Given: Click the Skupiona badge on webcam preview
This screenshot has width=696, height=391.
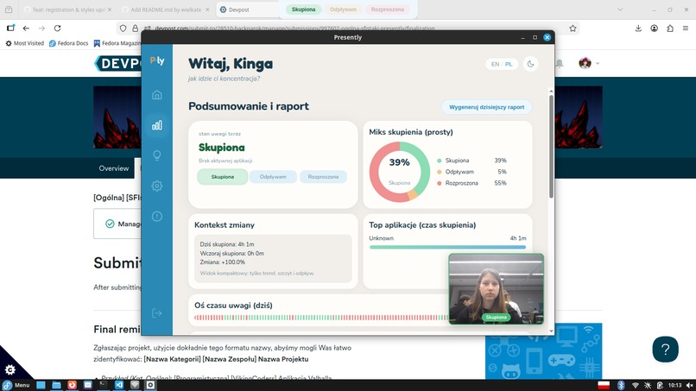Looking at the screenshot, I should click(496, 318).
